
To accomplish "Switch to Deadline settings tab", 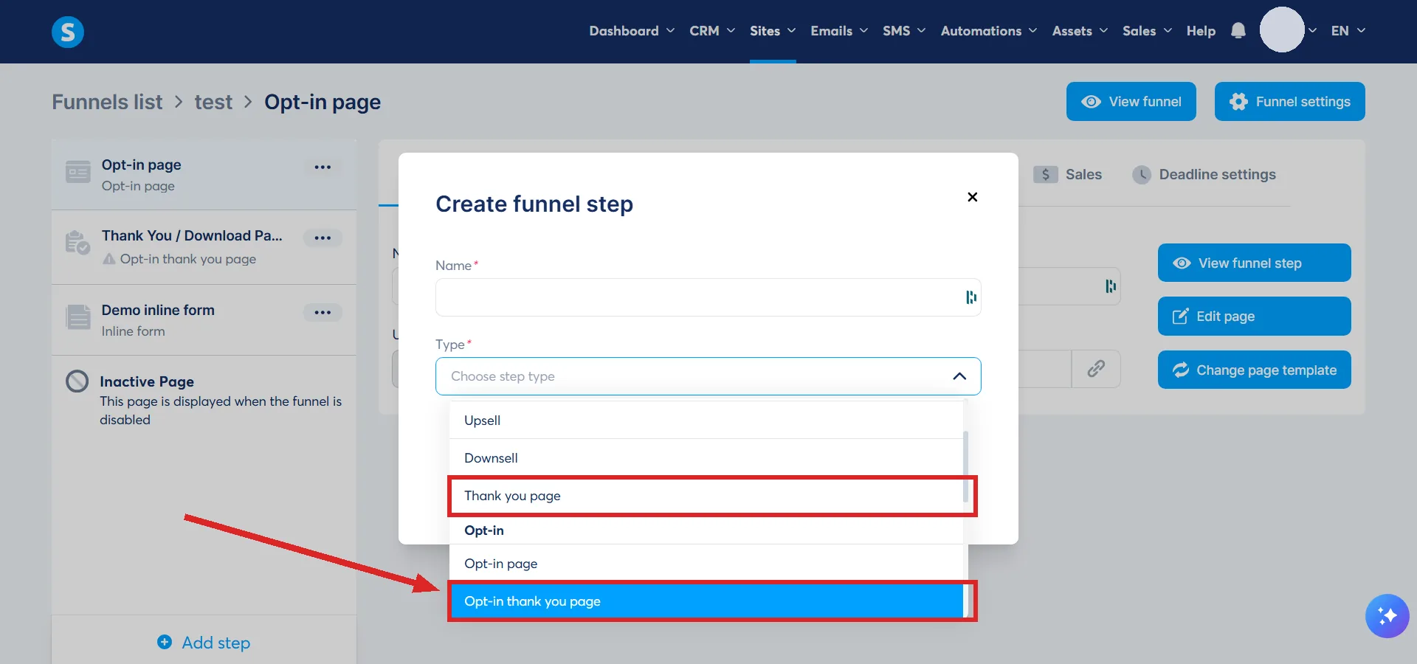I will [1204, 175].
